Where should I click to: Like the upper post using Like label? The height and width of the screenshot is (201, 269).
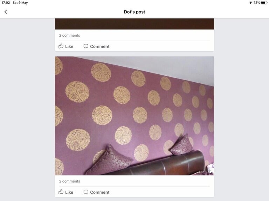pyautogui.click(x=69, y=46)
